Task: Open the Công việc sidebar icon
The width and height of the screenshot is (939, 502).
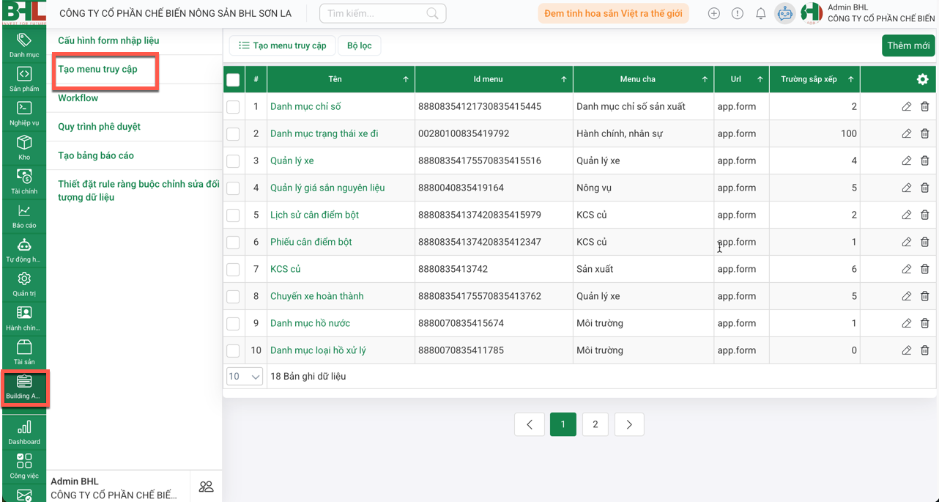Action: tap(24, 465)
